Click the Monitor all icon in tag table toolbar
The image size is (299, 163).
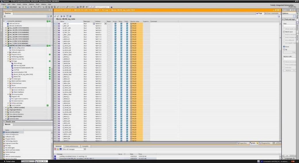[x=67, y=16]
